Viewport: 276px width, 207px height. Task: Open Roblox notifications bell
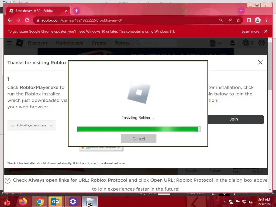pyautogui.click(x=232, y=43)
